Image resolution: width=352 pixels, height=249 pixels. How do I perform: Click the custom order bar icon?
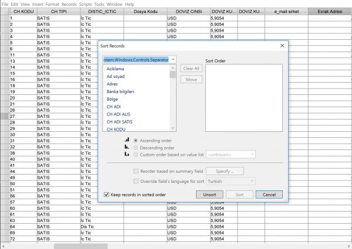127,154
